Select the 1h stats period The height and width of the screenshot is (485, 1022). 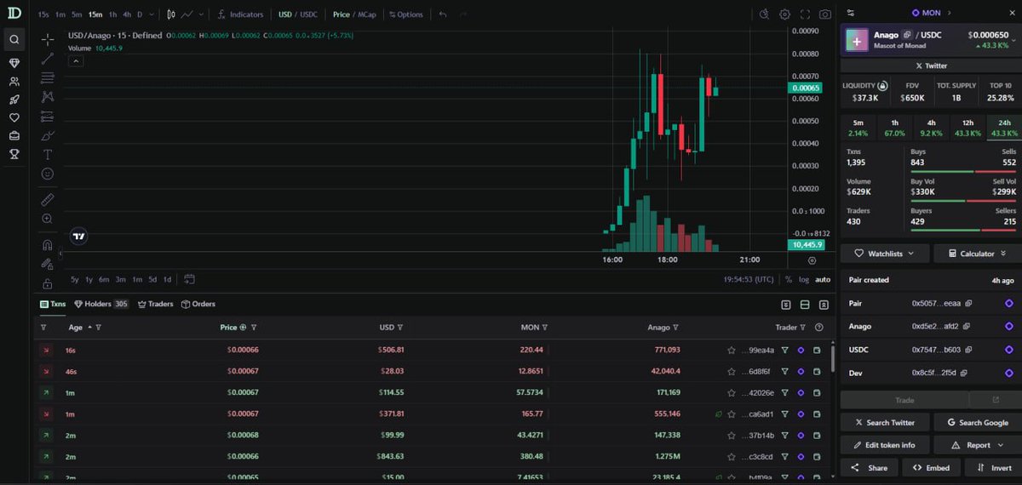[x=894, y=128]
